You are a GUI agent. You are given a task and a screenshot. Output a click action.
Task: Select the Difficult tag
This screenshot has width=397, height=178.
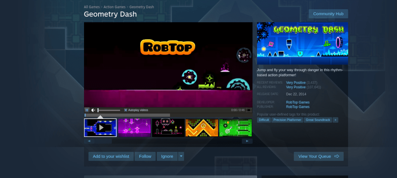264,120
